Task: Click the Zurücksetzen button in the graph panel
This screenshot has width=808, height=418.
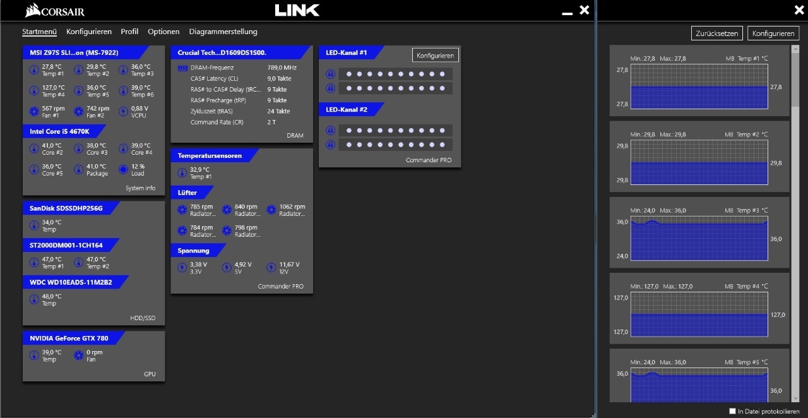Action: click(x=717, y=33)
